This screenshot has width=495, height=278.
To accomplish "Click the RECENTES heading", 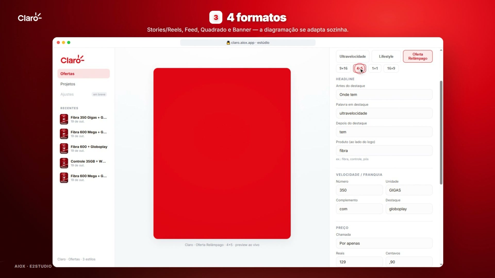I will pos(69,108).
